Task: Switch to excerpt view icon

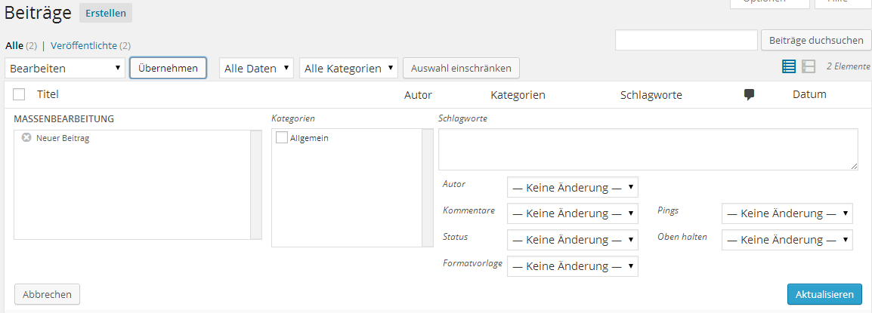Action: click(809, 67)
